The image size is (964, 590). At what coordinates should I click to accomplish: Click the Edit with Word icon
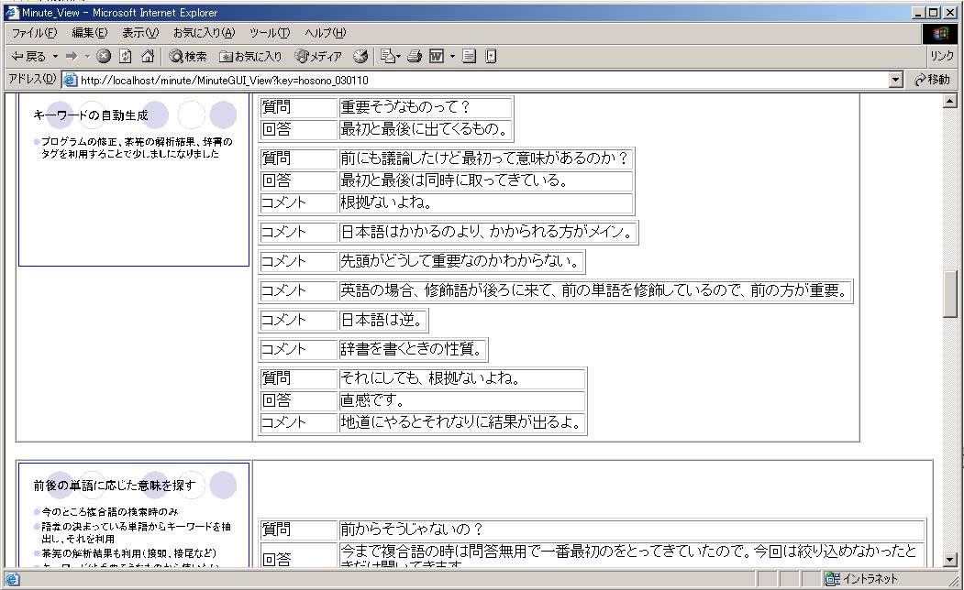pyautogui.click(x=437, y=57)
